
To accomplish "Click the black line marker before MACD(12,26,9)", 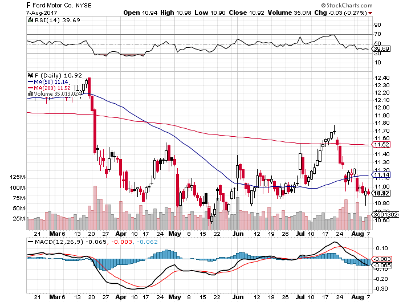I will pyautogui.click(x=30, y=242).
